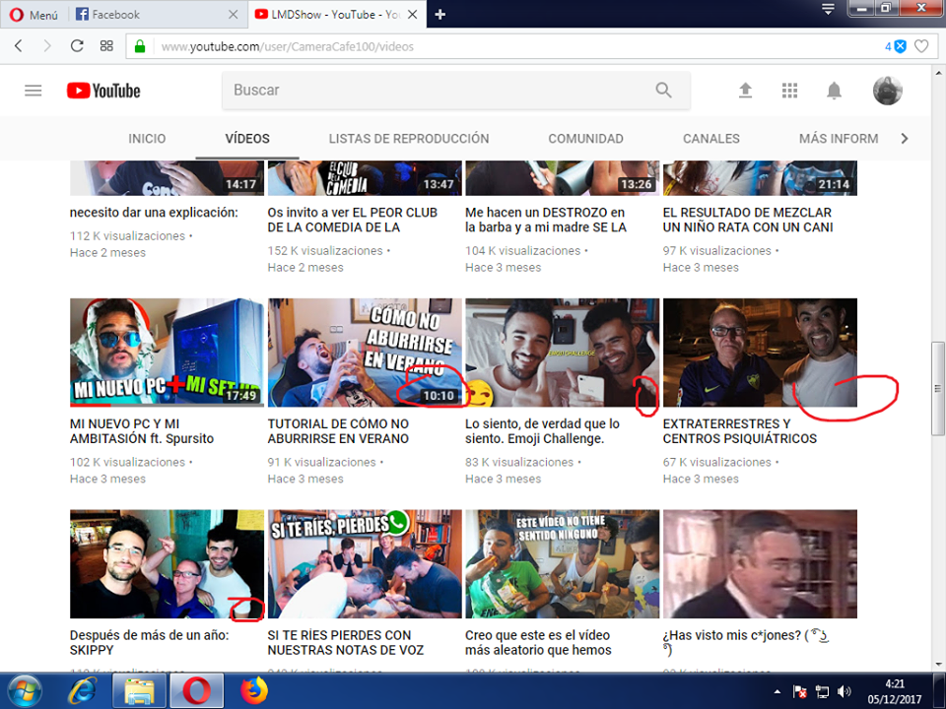Click the green secure padlock icon
Screen dimensions: 946x709
(140, 46)
